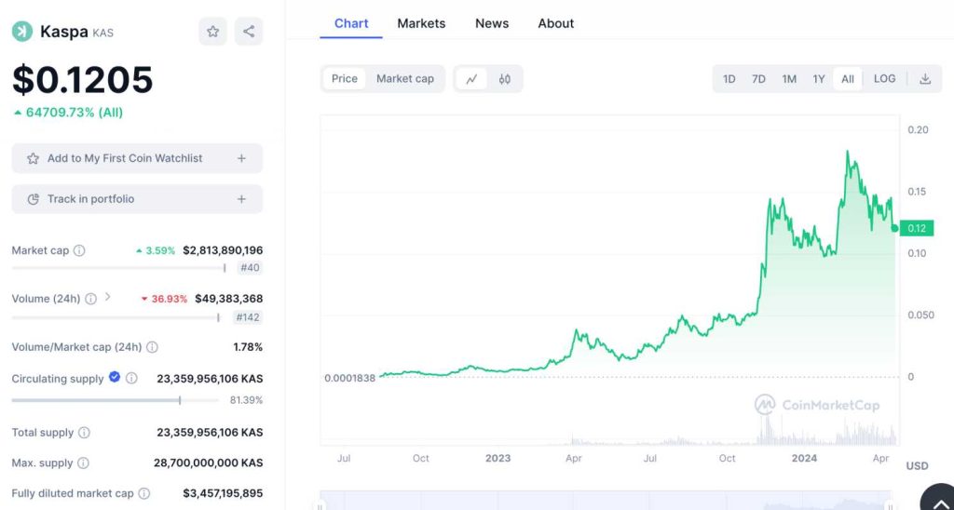Click plus icon on Track in portfolio
954x510 pixels.
241,199
